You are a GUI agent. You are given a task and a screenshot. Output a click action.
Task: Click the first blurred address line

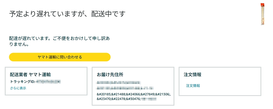[118, 82]
